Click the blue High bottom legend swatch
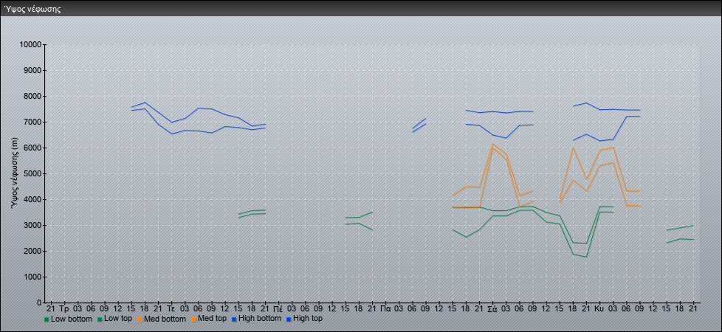 (x=233, y=319)
